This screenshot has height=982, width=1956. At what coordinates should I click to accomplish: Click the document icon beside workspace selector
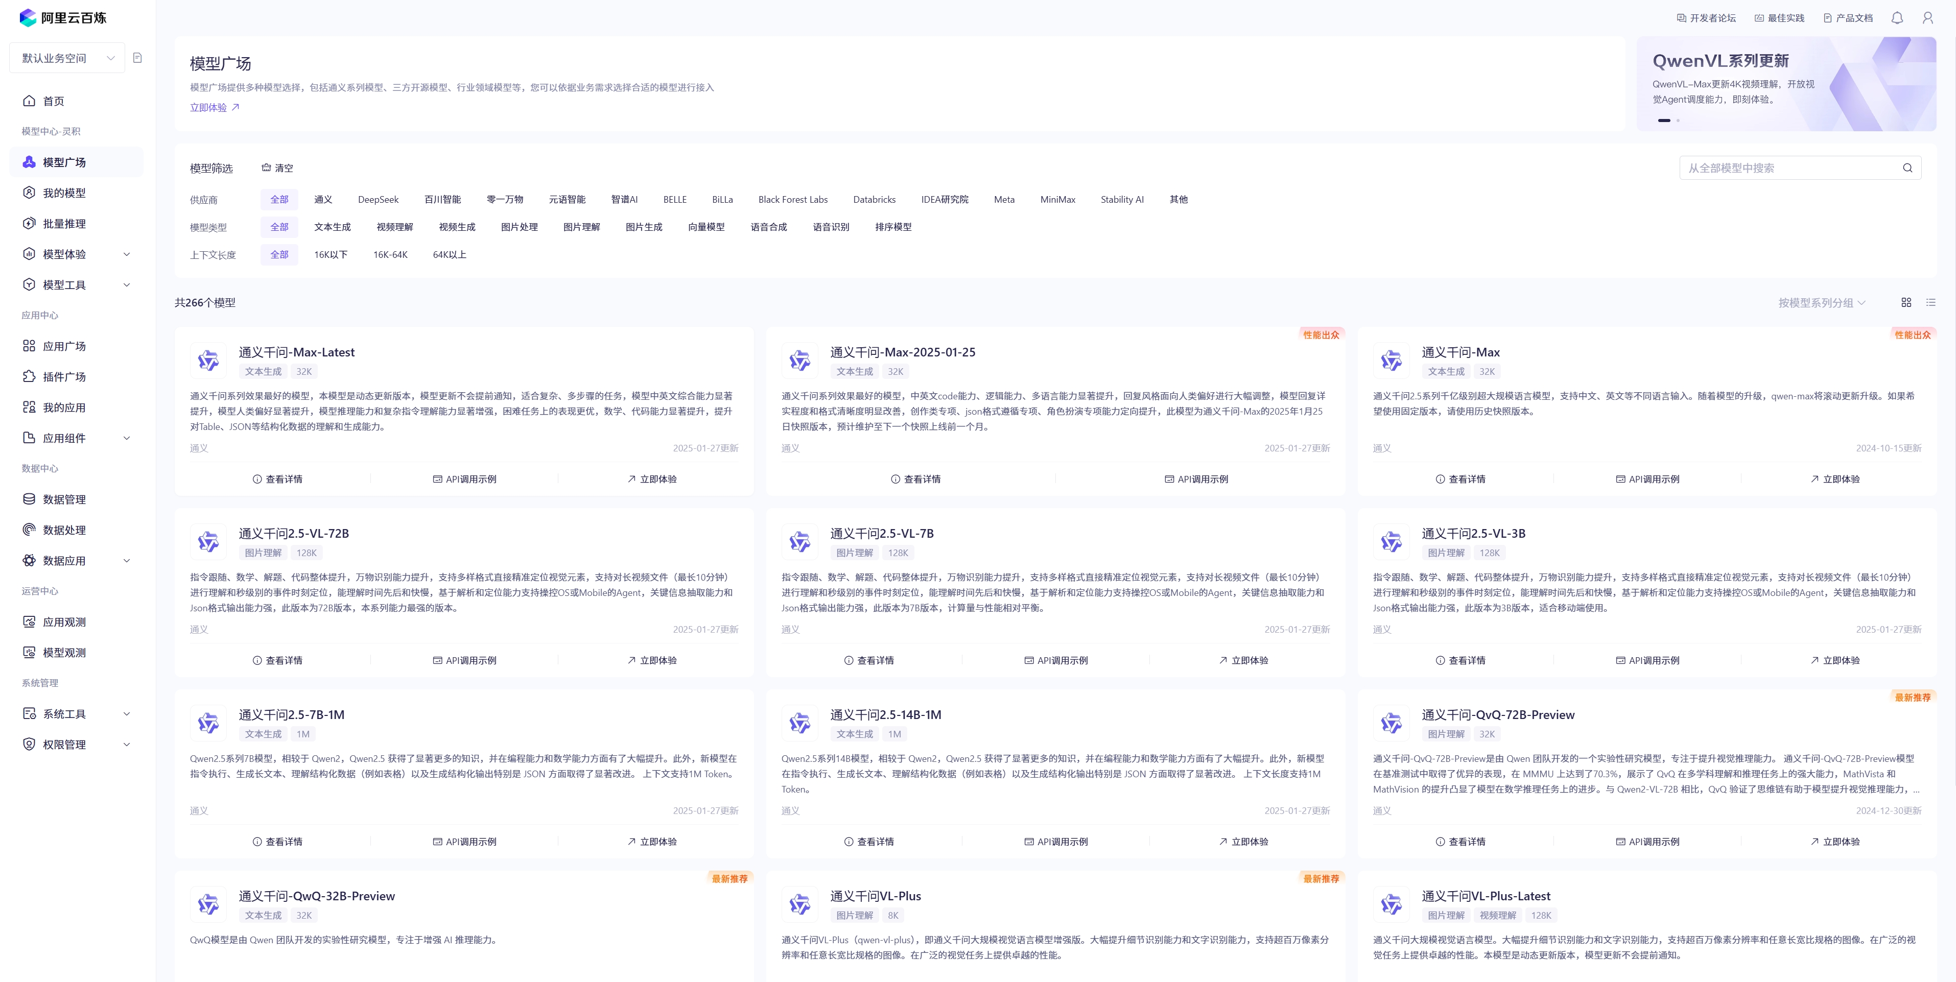pyautogui.click(x=137, y=58)
